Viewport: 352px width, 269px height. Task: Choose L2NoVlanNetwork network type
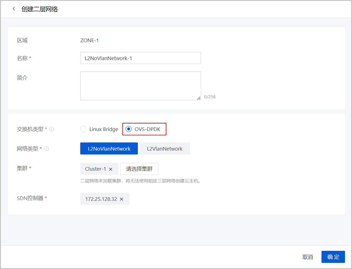[109, 149]
